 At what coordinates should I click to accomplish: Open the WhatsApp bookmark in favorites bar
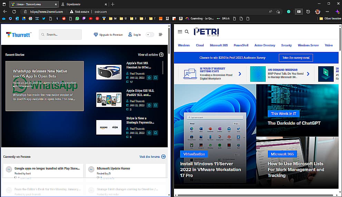pos(77,19)
